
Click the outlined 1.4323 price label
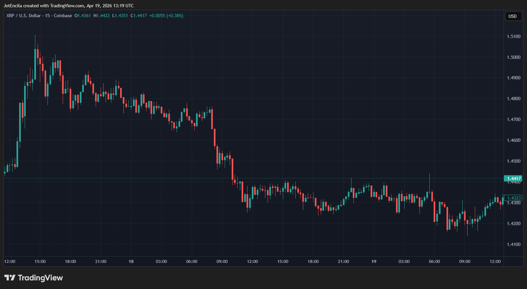pyautogui.click(x=513, y=198)
